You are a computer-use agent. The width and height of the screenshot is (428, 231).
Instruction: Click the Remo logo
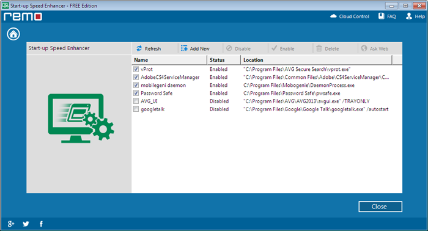coord(23,16)
